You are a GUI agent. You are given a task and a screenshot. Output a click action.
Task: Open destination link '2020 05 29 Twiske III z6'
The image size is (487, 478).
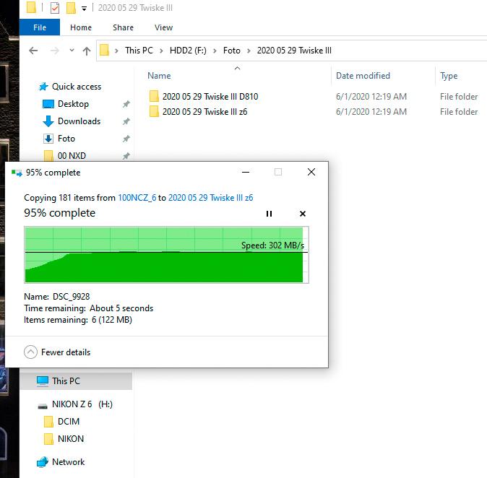[210, 198]
